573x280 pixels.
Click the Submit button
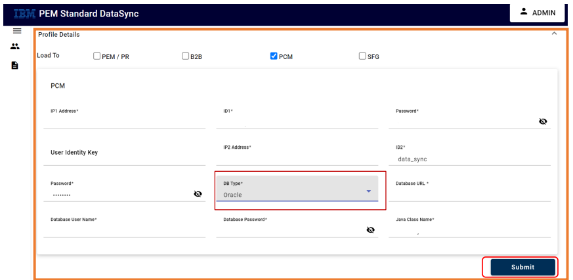(x=522, y=267)
